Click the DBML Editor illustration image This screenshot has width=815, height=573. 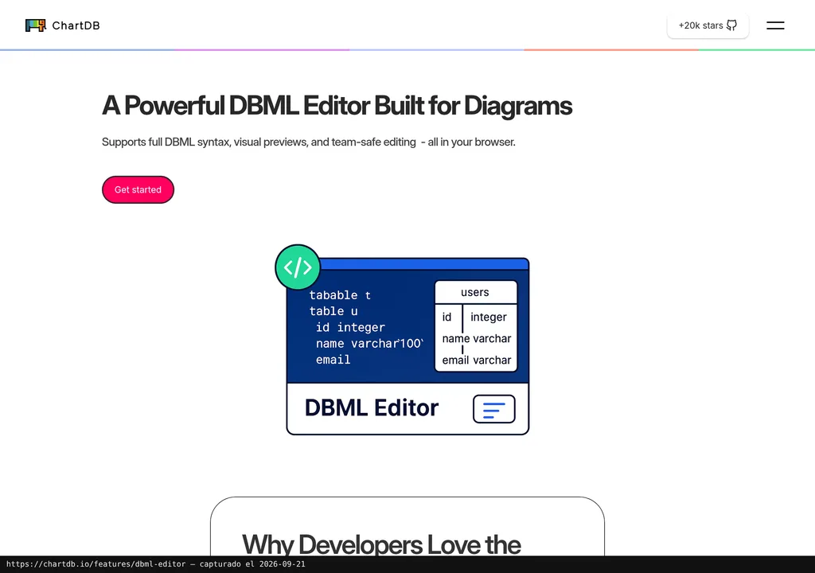tap(402, 340)
